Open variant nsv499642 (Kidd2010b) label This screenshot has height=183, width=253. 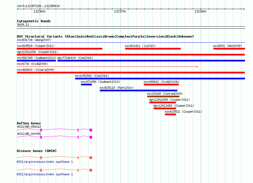coord(161,82)
